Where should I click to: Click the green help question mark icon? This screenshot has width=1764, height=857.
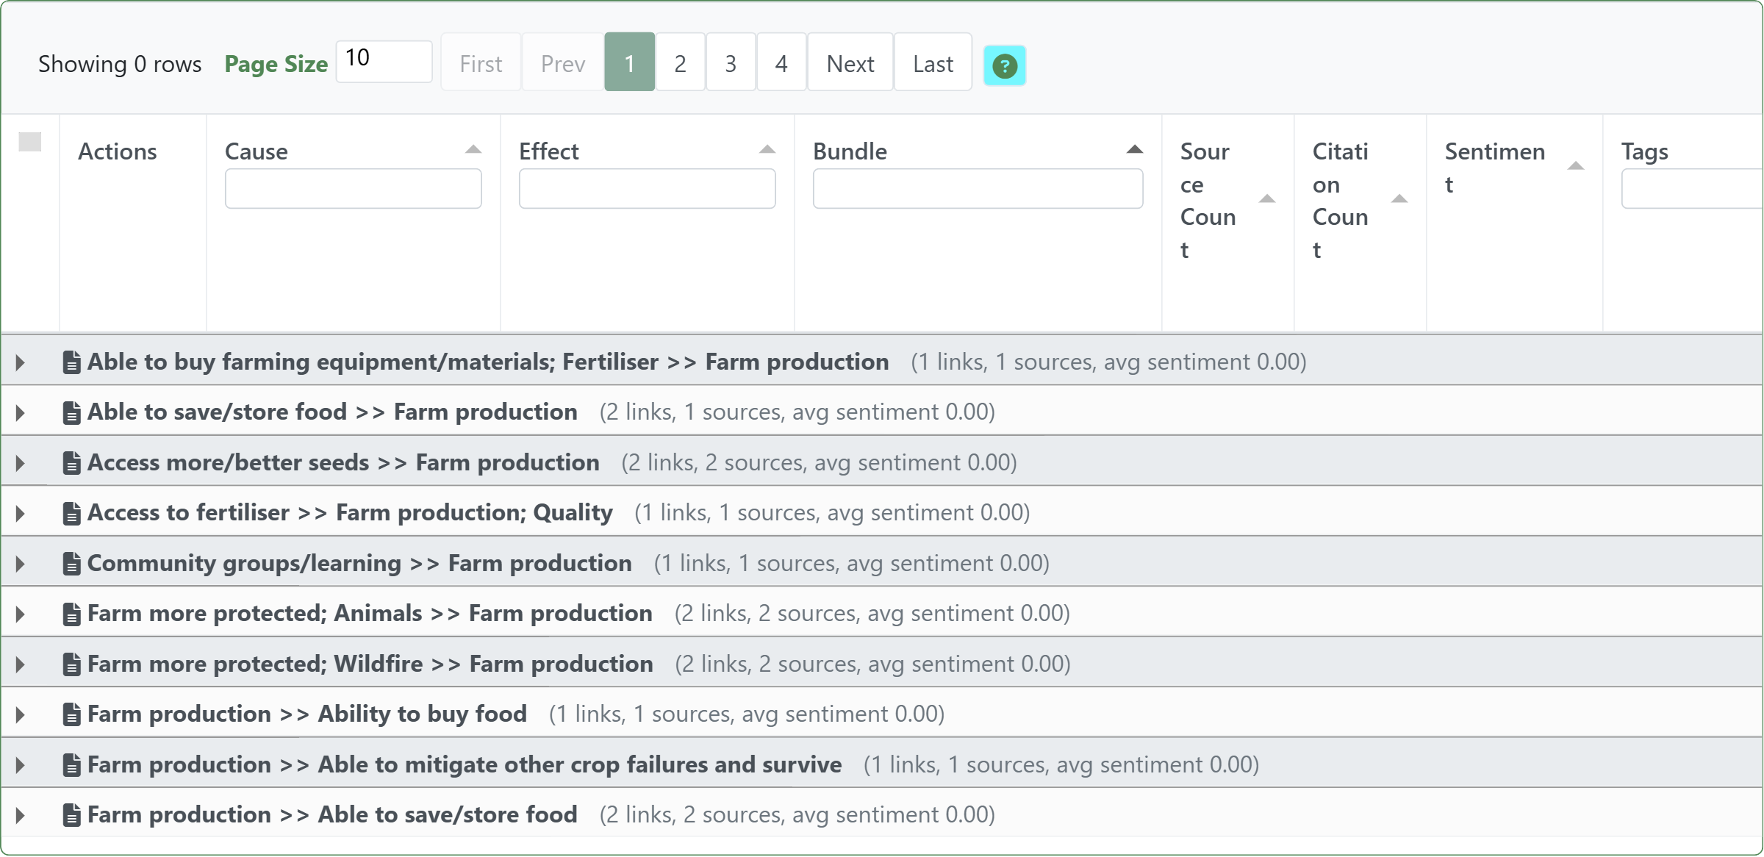tap(1004, 66)
